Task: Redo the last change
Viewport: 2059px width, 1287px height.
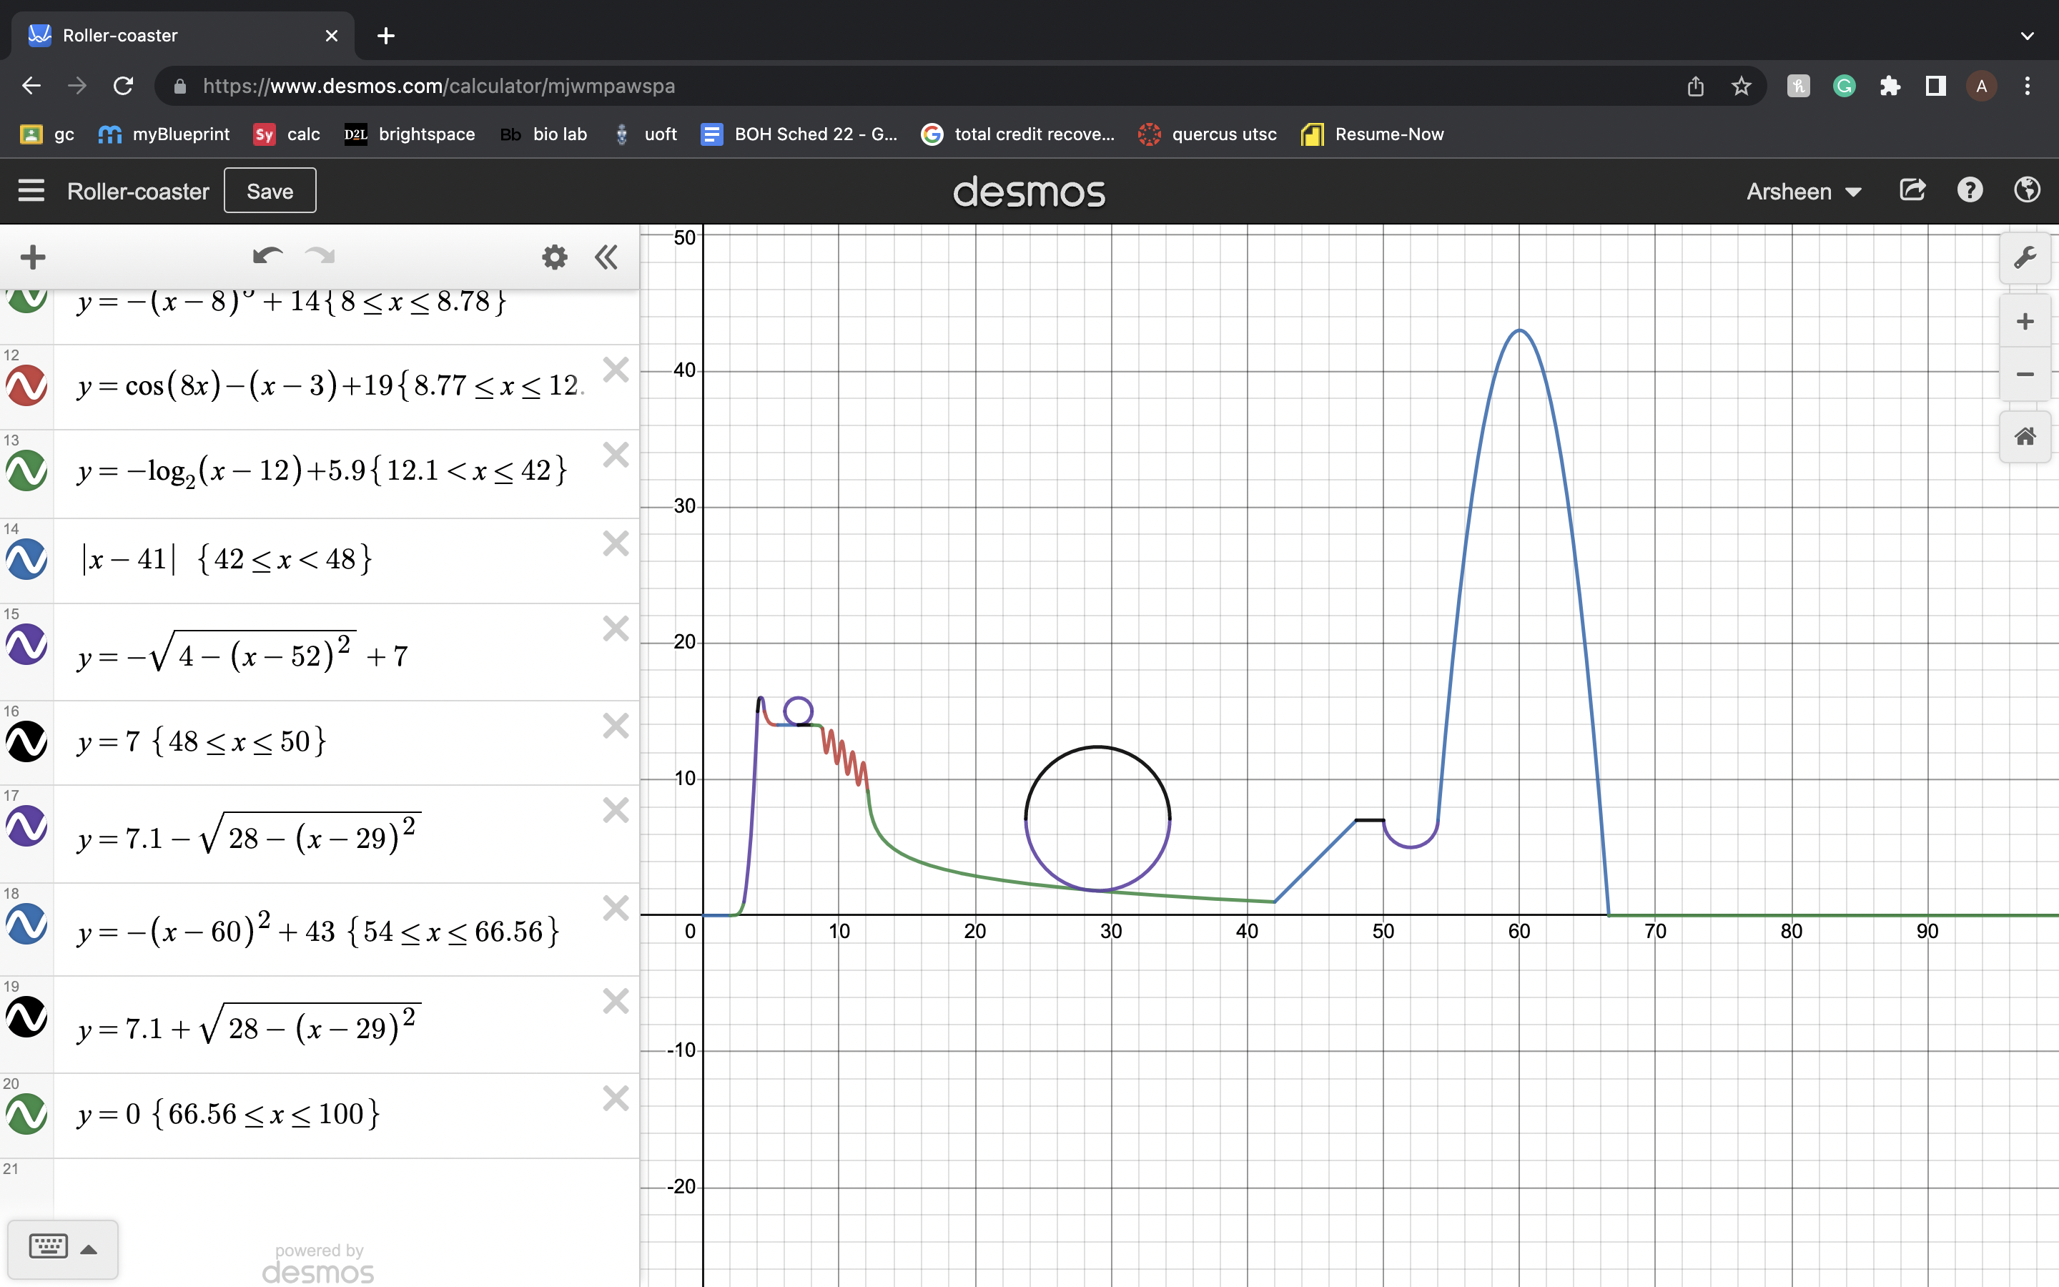Action: tap(319, 255)
